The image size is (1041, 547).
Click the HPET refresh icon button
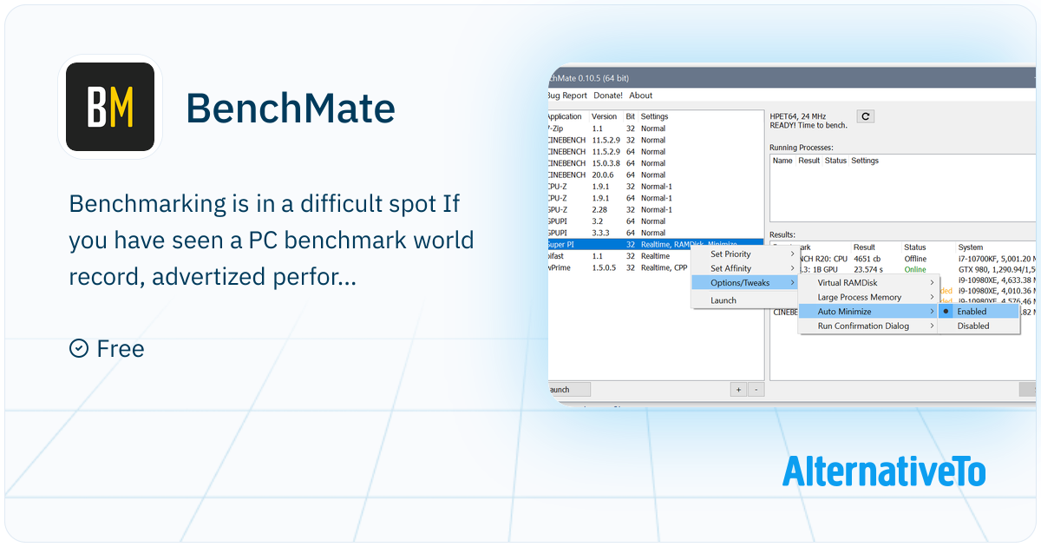(x=865, y=116)
